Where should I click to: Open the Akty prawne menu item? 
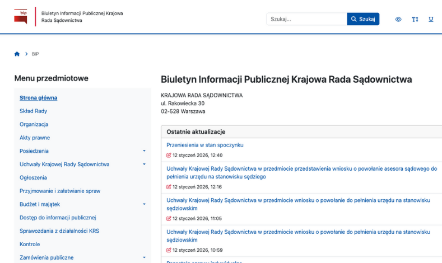click(x=35, y=138)
